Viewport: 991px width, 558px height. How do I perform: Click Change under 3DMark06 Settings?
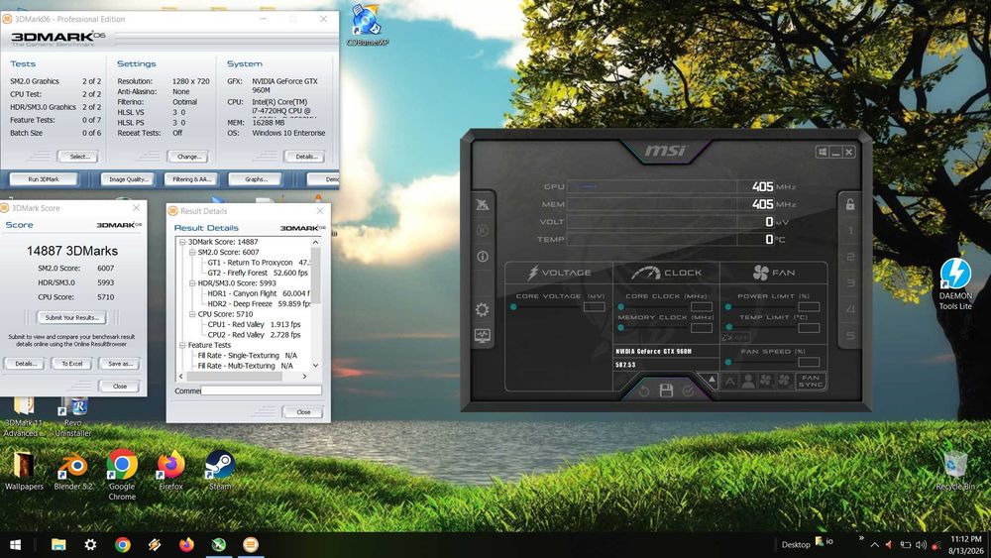click(188, 156)
